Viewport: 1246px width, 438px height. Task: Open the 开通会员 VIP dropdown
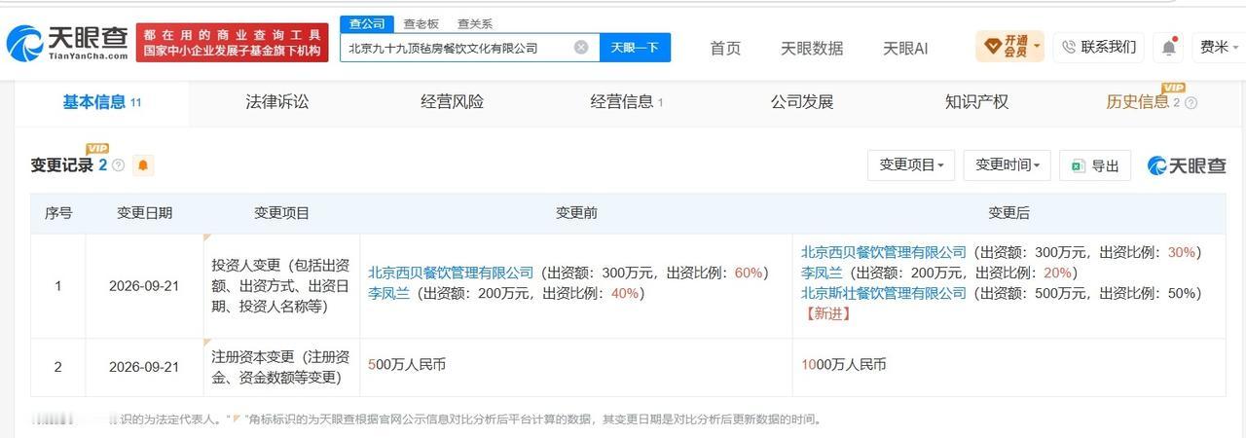pos(1010,46)
